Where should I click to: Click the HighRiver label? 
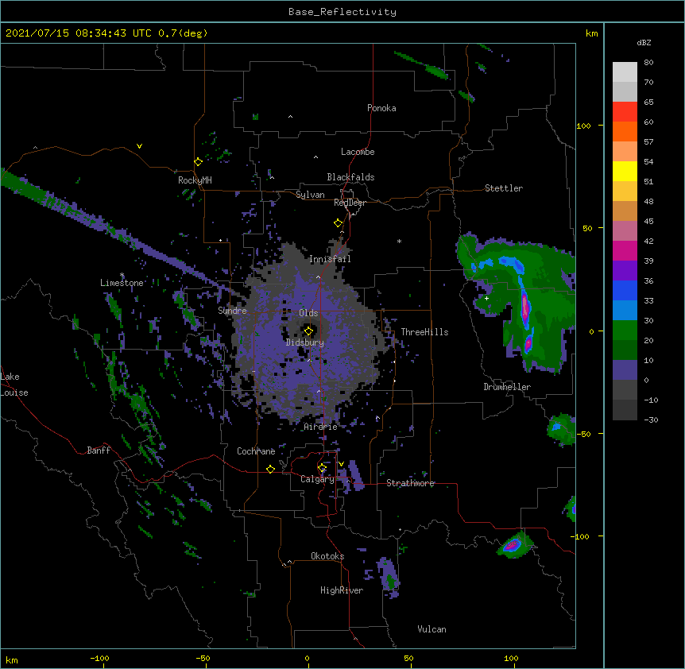coord(342,590)
